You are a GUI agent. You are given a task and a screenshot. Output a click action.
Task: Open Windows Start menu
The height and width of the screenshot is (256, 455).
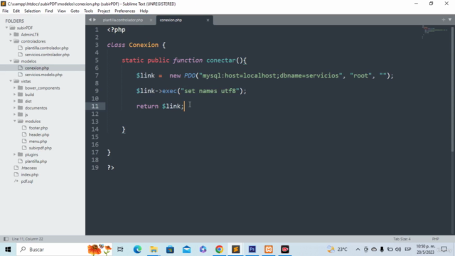8,250
